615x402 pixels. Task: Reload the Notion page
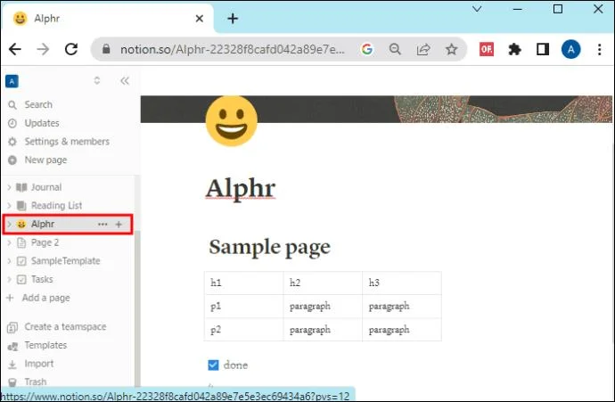[71, 49]
